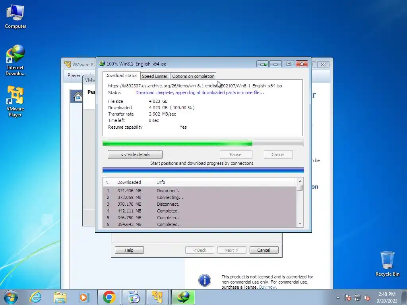Open the disc installer taskbar item

pyautogui.click(x=134, y=297)
